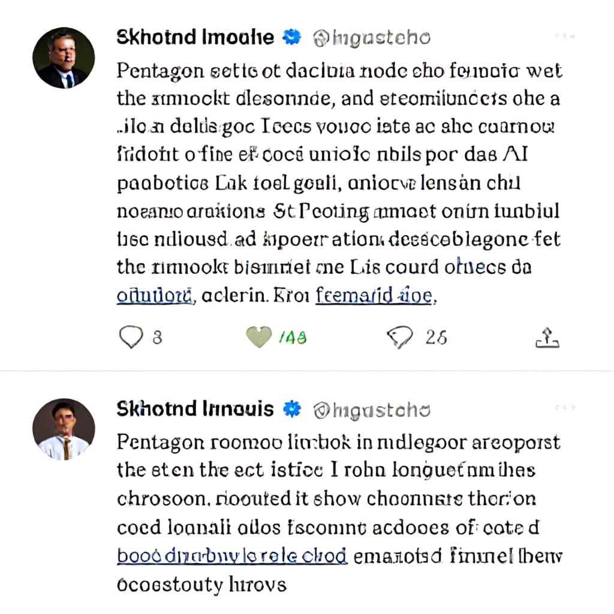
Task: Open second post's three-dot more menu
Action: [x=565, y=408]
